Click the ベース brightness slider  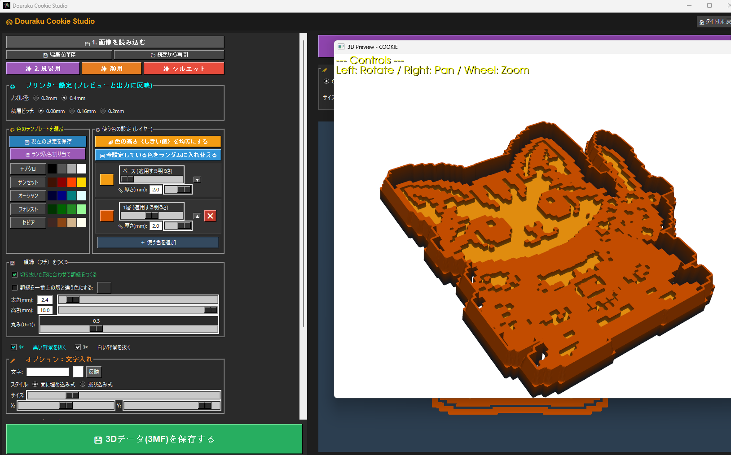152,179
